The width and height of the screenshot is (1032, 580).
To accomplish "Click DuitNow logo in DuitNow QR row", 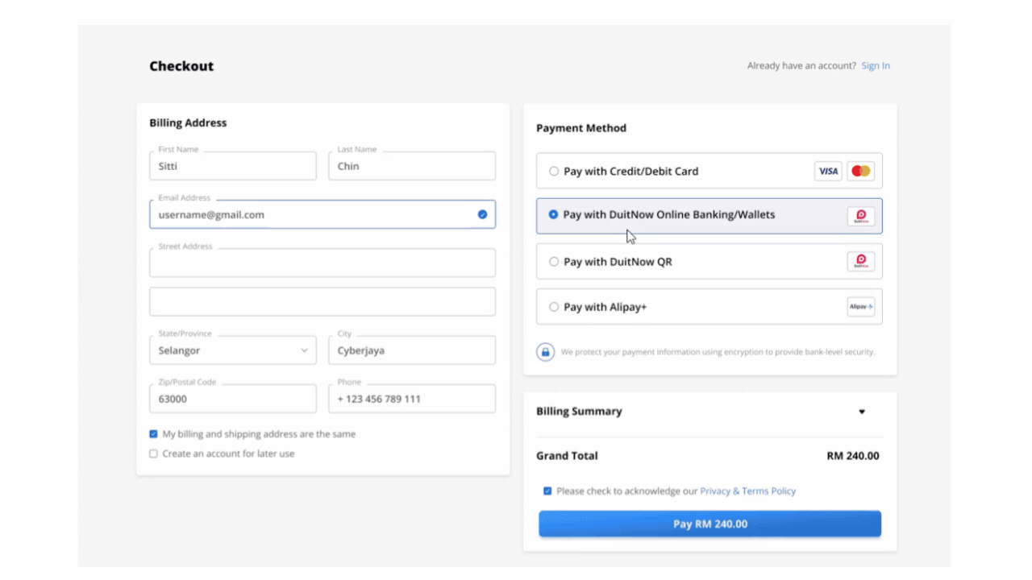I will 861,261.
